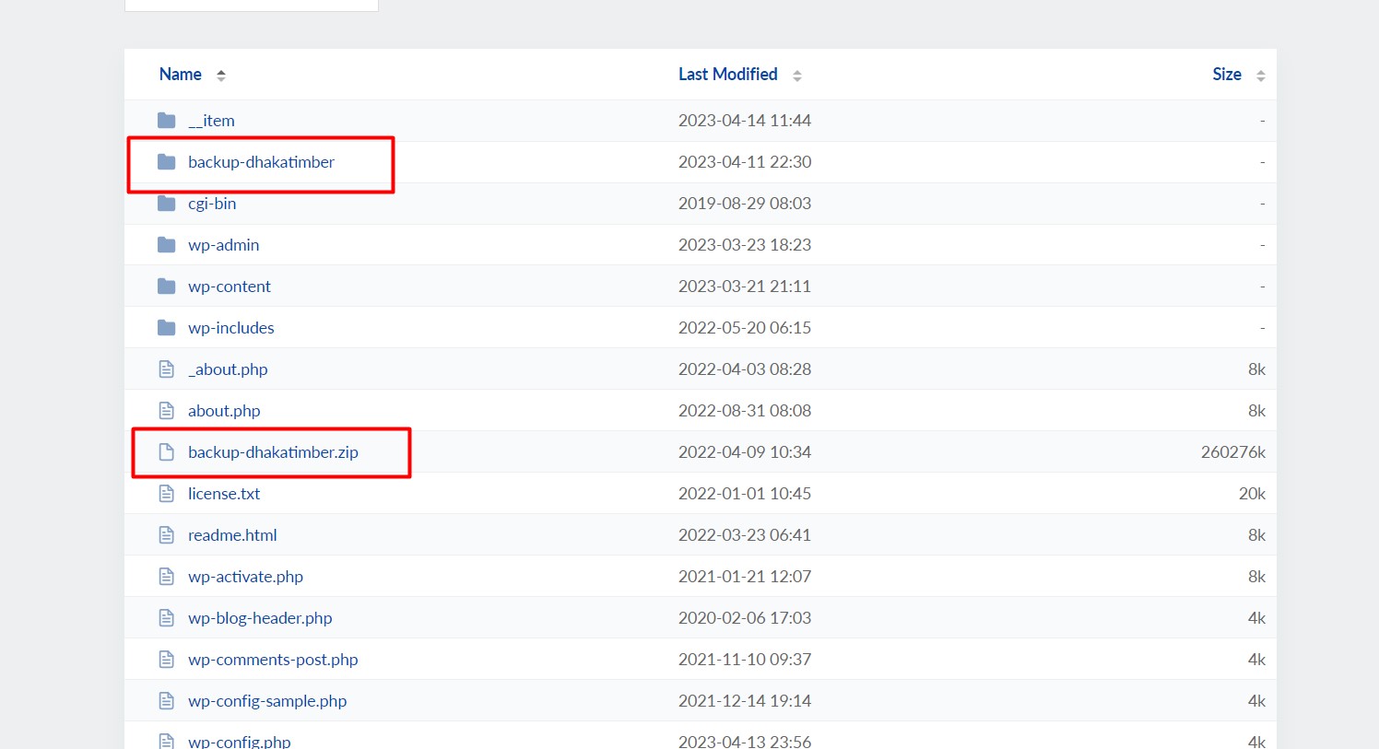Open the wp-activate.php link
The width and height of the screenshot is (1379, 749).
245,577
